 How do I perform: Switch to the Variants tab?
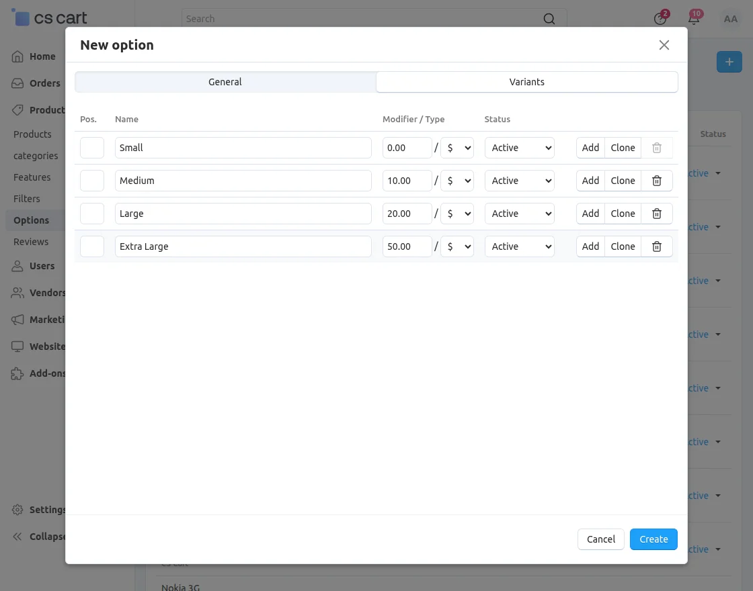coord(526,81)
